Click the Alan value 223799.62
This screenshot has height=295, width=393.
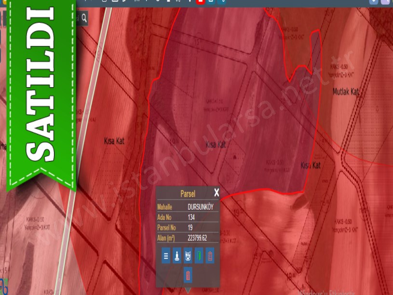[x=197, y=238]
